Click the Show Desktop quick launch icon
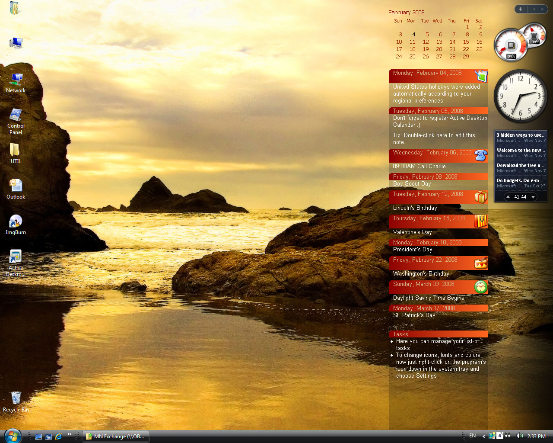This screenshot has width=553, height=443. coord(38,437)
